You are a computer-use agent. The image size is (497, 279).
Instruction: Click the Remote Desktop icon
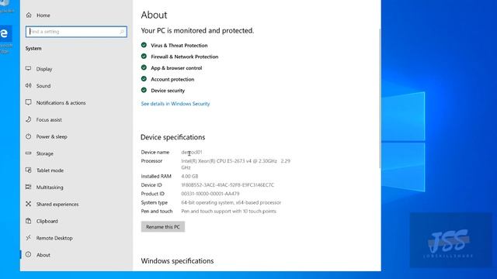(29, 238)
